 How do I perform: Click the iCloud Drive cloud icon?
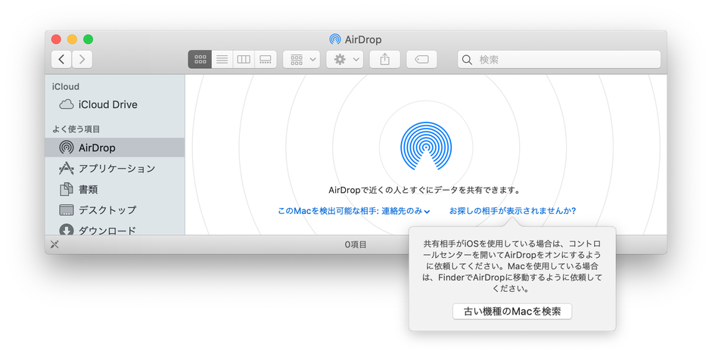(x=67, y=105)
